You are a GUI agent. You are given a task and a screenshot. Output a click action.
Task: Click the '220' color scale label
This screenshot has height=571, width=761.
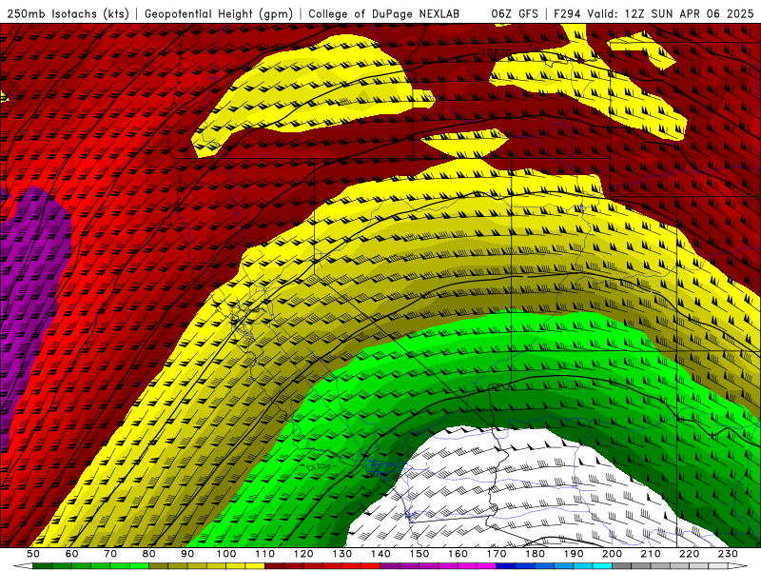[690, 554]
